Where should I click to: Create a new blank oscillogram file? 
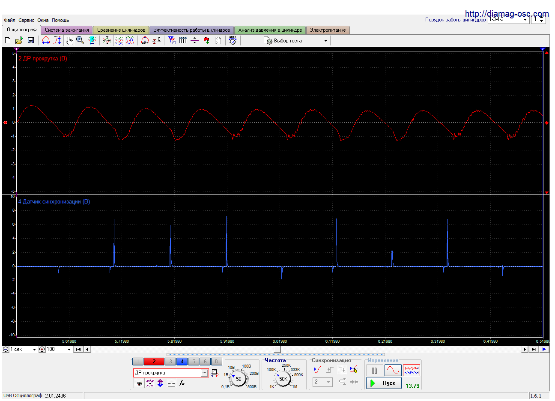click(8, 40)
